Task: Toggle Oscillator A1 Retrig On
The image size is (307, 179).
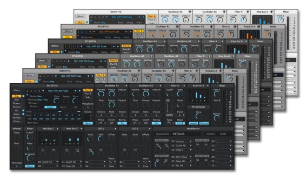Action: pos(122,123)
